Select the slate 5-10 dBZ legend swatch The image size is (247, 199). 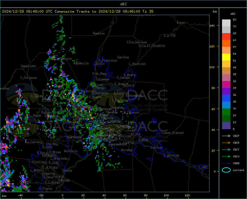(226, 126)
